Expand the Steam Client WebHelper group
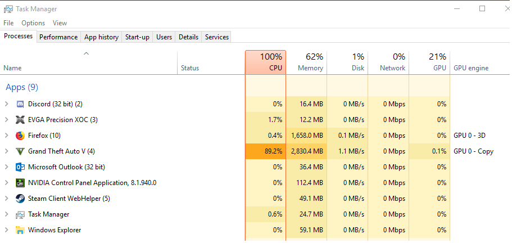512x243 pixels. pyautogui.click(x=6, y=198)
